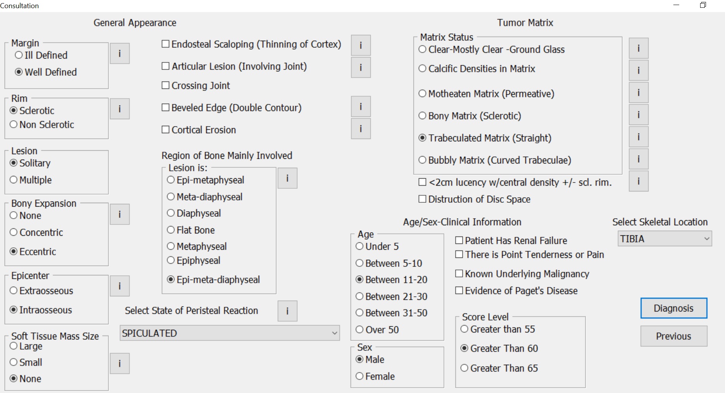The height and width of the screenshot is (393, 725).
Task: Set Bony Expansion to Eccentric
Action: click(33, 252)
